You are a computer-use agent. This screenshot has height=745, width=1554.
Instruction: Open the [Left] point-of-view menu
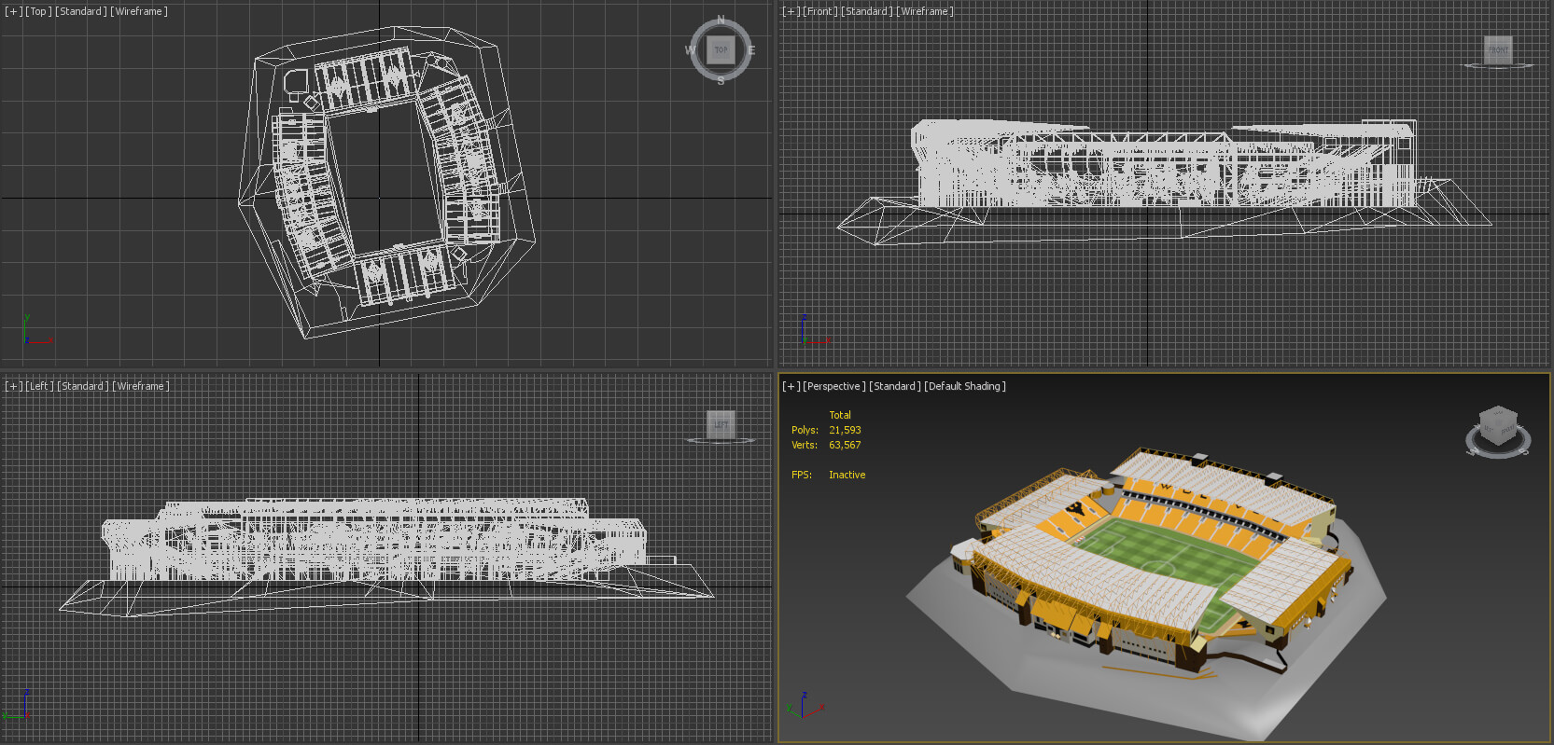pyautogui.click(x=40, y=386)
